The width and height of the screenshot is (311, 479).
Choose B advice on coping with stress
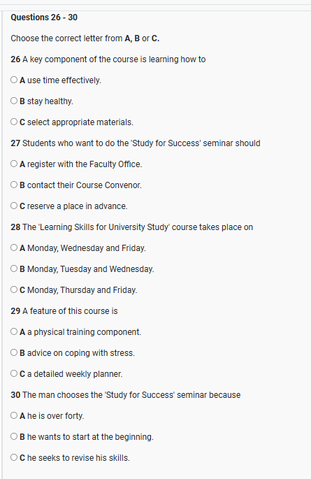(14, 352)
